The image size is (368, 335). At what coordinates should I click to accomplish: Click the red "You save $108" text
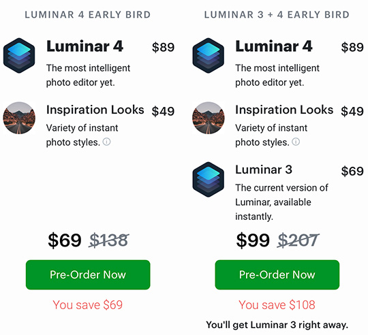[x=277, y=305]
